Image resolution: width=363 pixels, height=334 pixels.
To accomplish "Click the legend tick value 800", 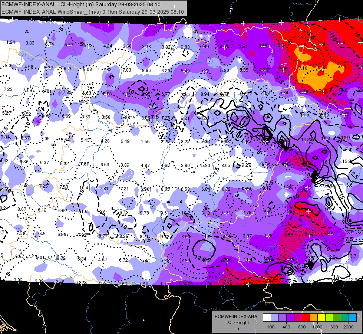I will (x=302, y=327).
